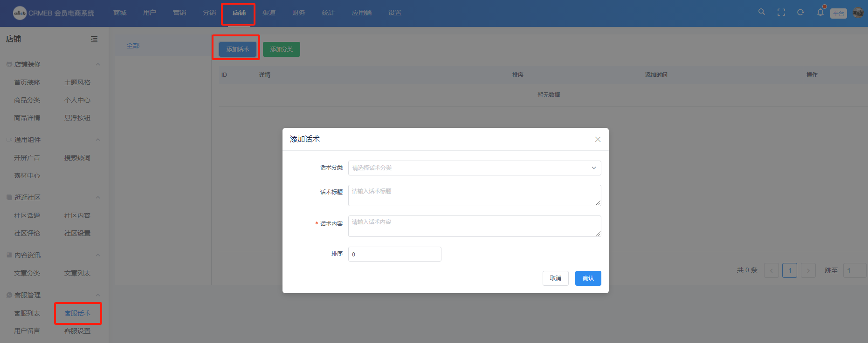
Task: Toggle fullscreen mode icon in header
Action: [781, 13]
